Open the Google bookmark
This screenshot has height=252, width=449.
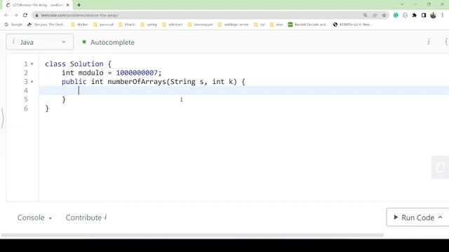click(x=13, y=24)
